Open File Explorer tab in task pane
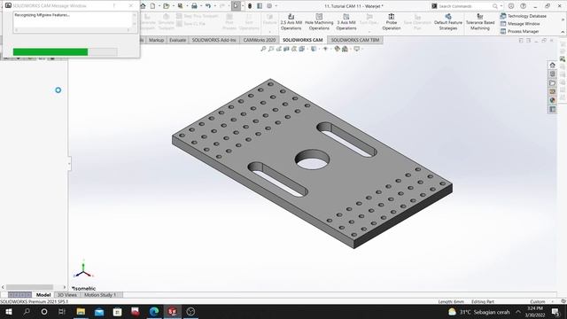This screenshot has width=567, height=319. (552, 82)
